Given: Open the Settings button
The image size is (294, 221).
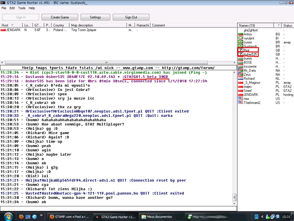Looking at the screenshot, I should point(95,17).
